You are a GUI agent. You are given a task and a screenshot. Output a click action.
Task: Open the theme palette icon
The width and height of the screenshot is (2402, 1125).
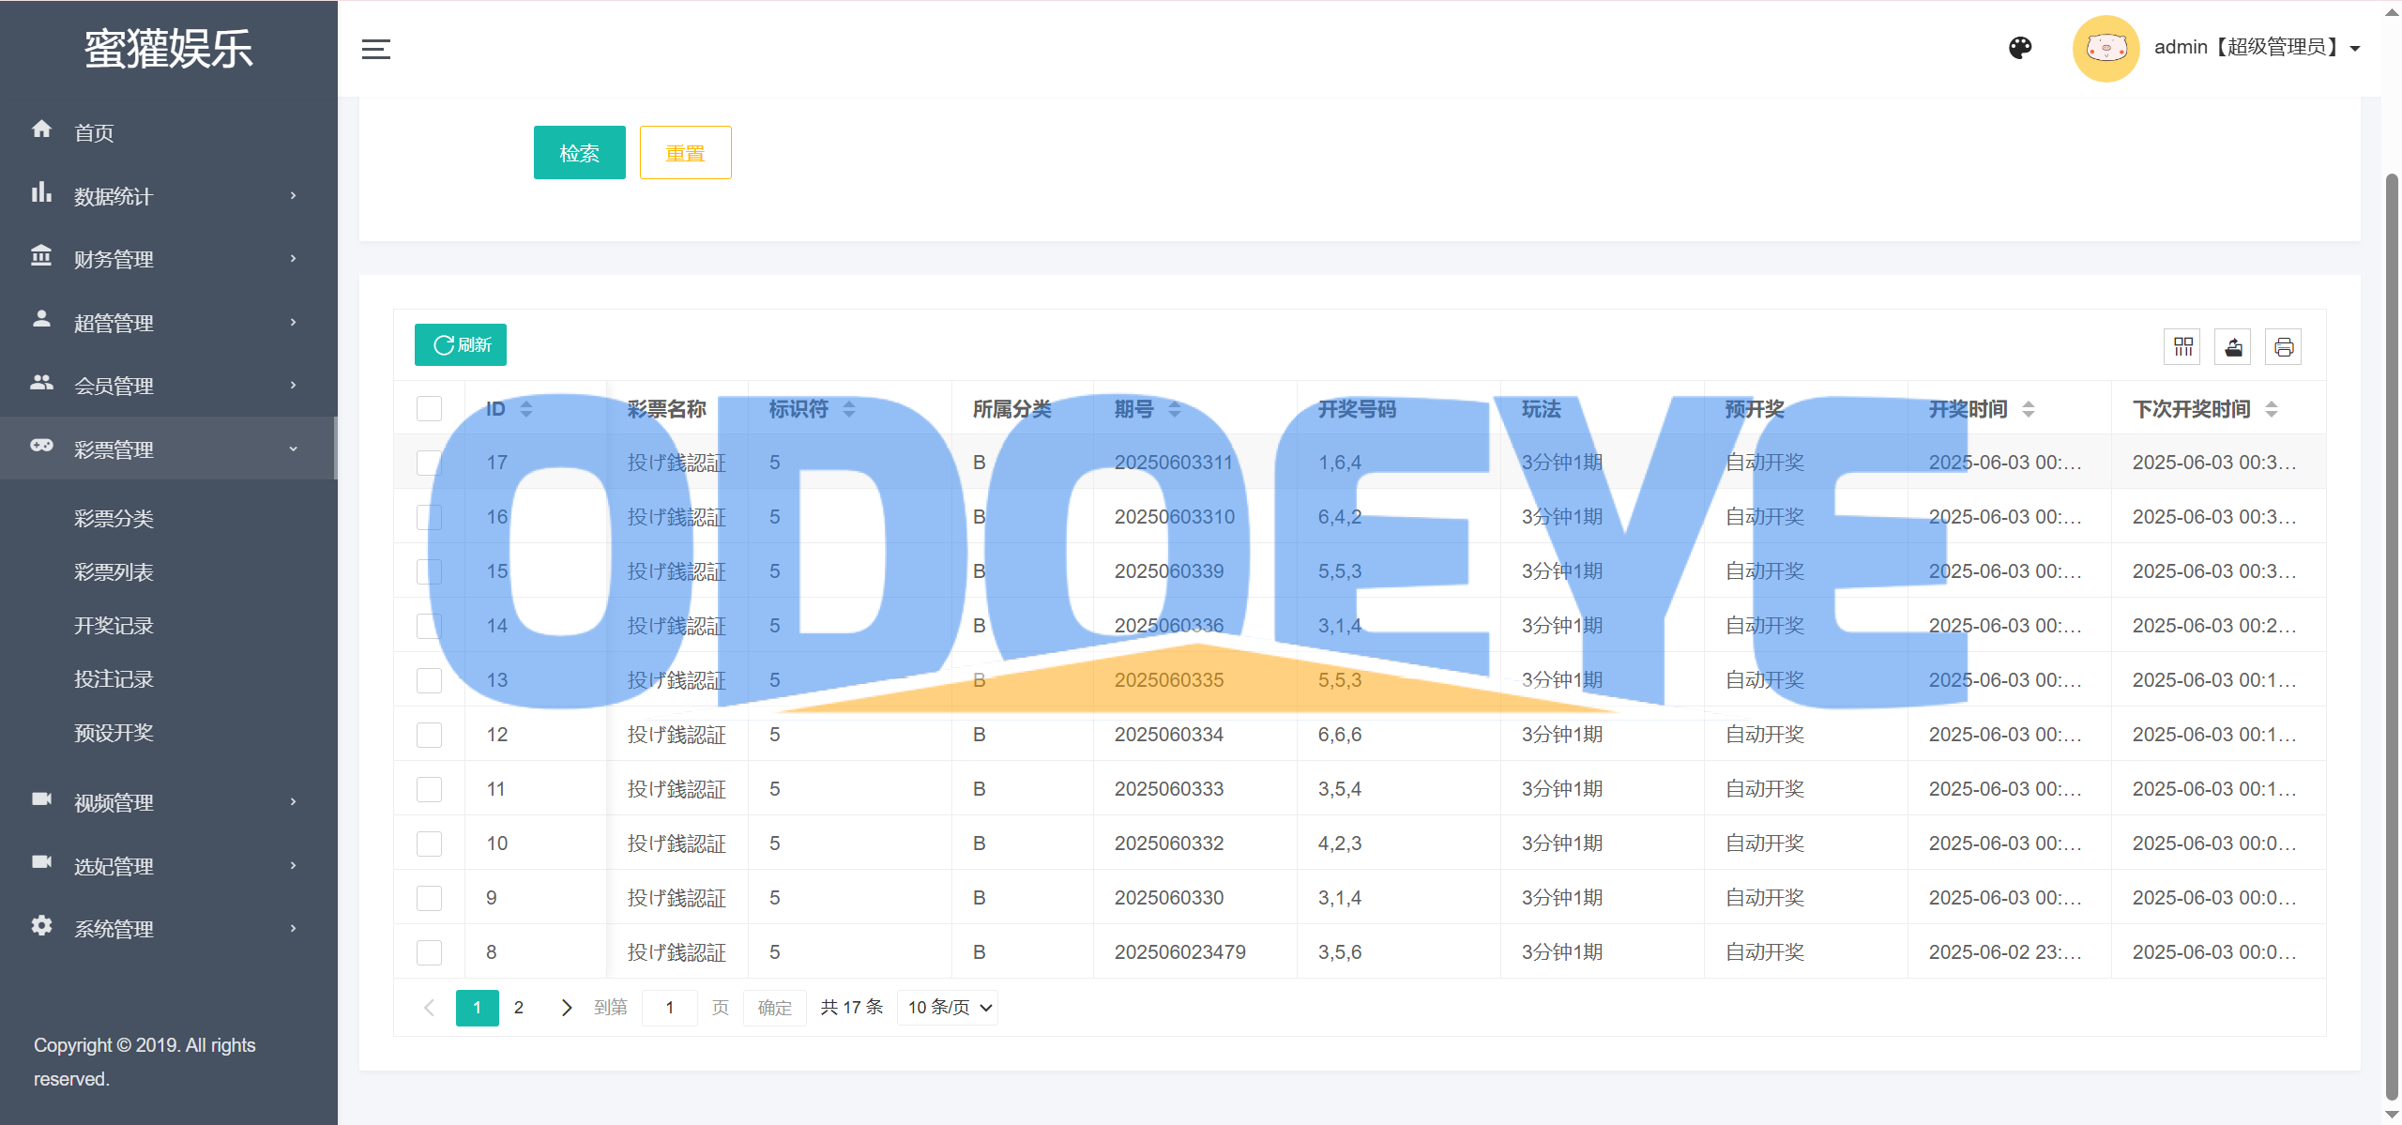coord(2020,48)
